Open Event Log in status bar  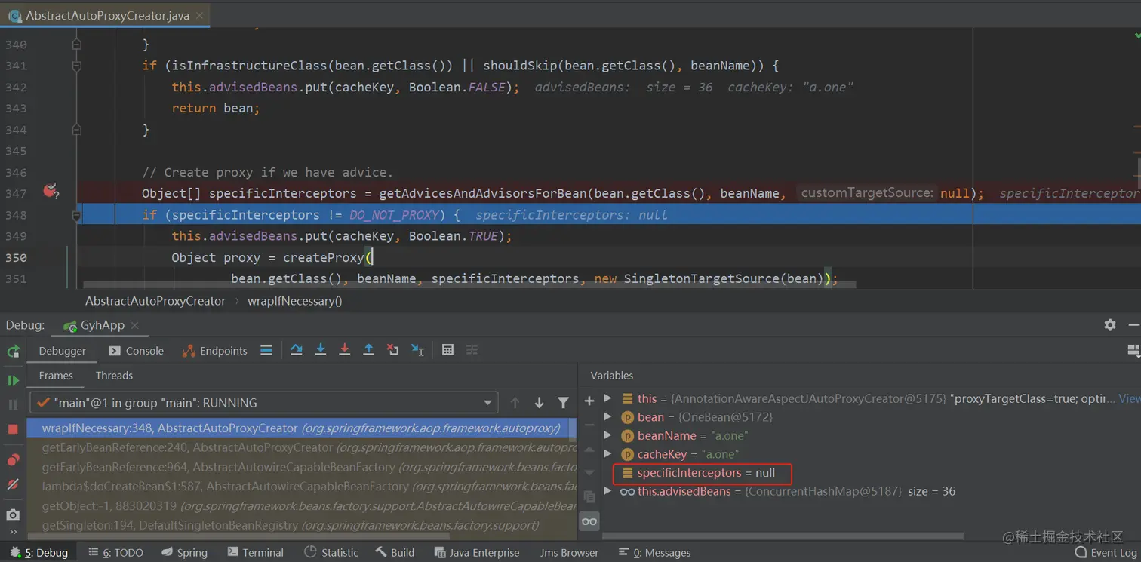point(1106,552)
